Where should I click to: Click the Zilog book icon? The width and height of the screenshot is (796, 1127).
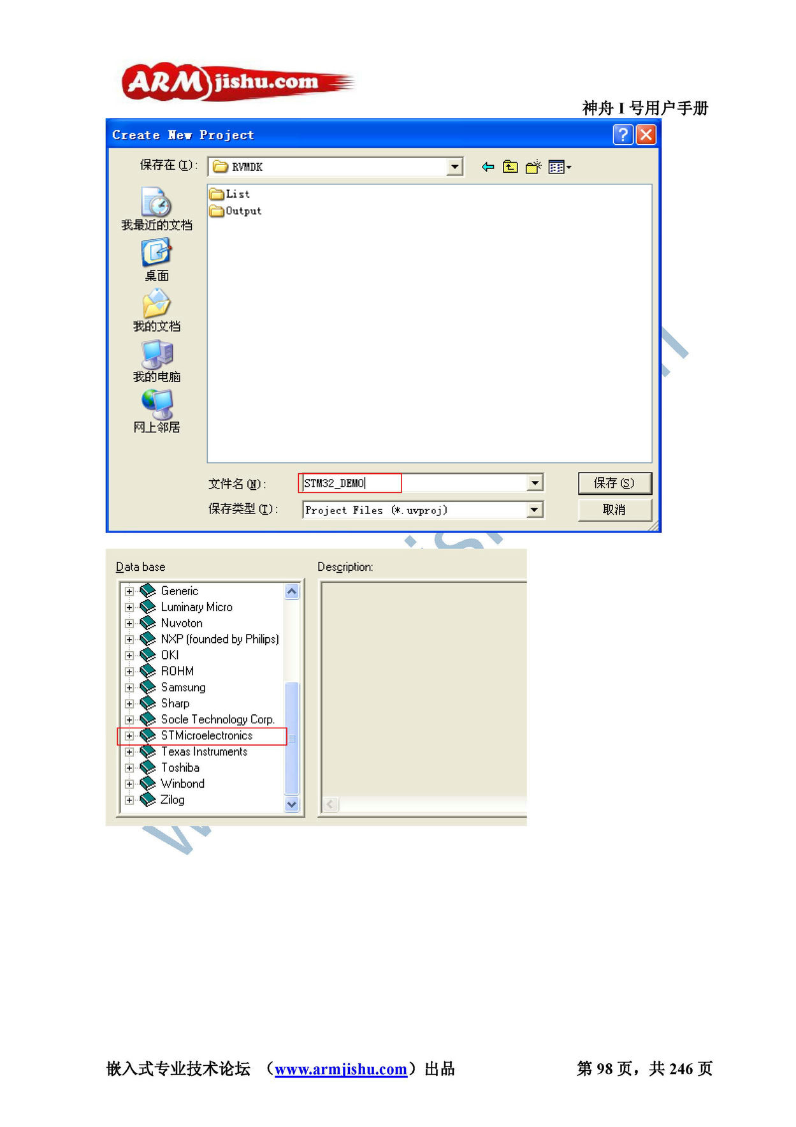pos(148,799)
